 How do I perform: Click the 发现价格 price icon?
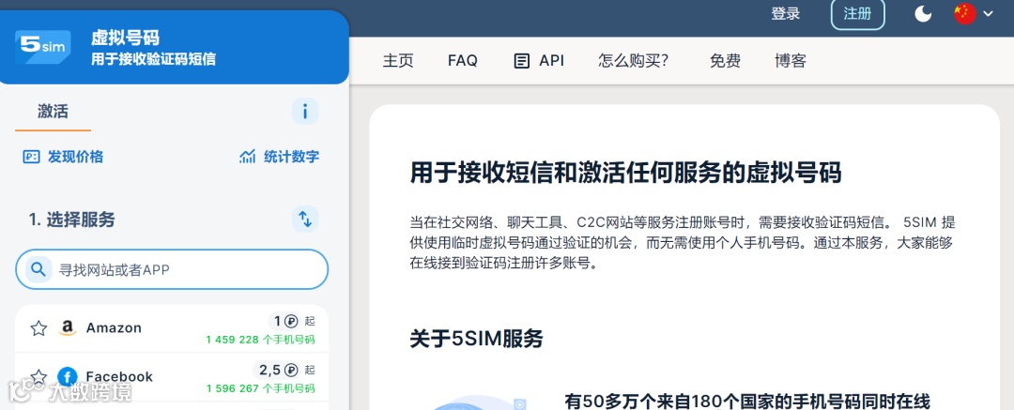(x=32, y=157)
